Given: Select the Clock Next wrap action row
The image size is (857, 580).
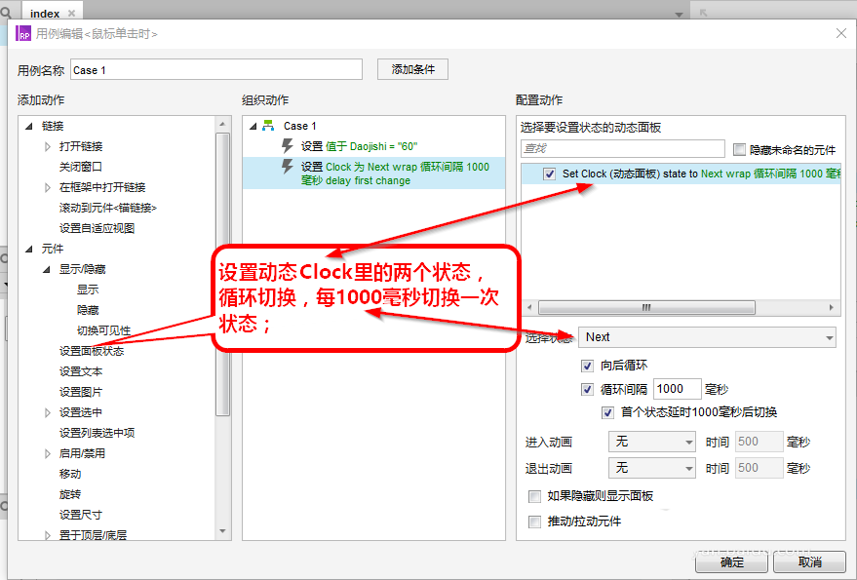Looking at the screenshot, I should 373,174.
